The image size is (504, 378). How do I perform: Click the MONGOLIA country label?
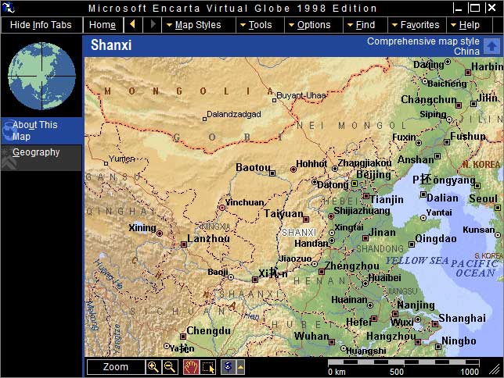[x=189, y=91]
